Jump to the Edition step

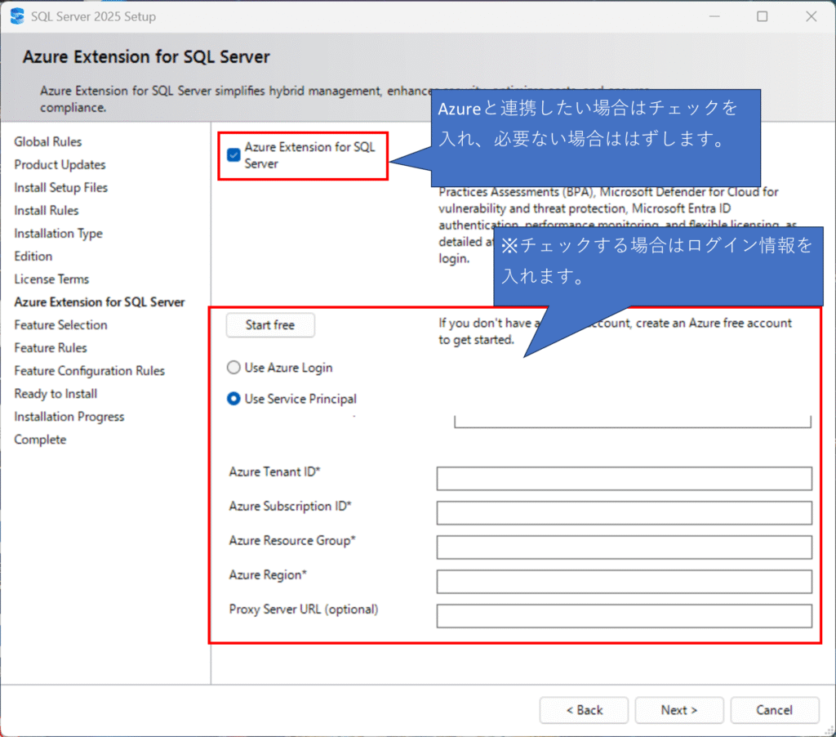point(33,257)
